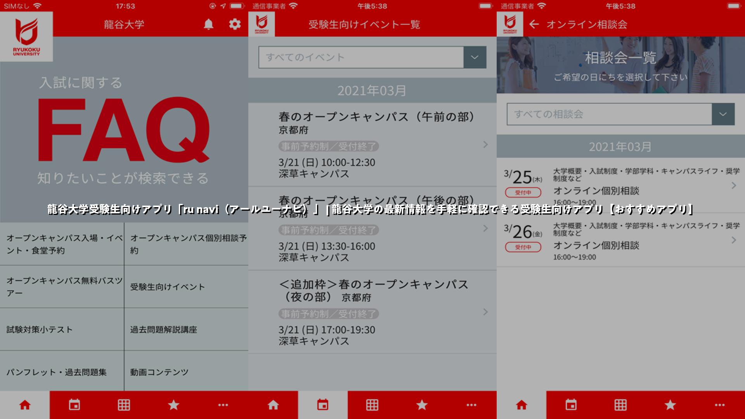
Task: Open 春のオープンキャンパス(午前の部) chevron
Action: coord(485,145)
